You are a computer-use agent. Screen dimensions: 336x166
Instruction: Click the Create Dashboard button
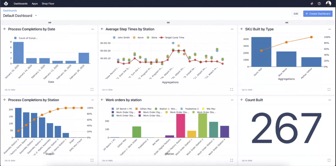[x=318, y=14]
